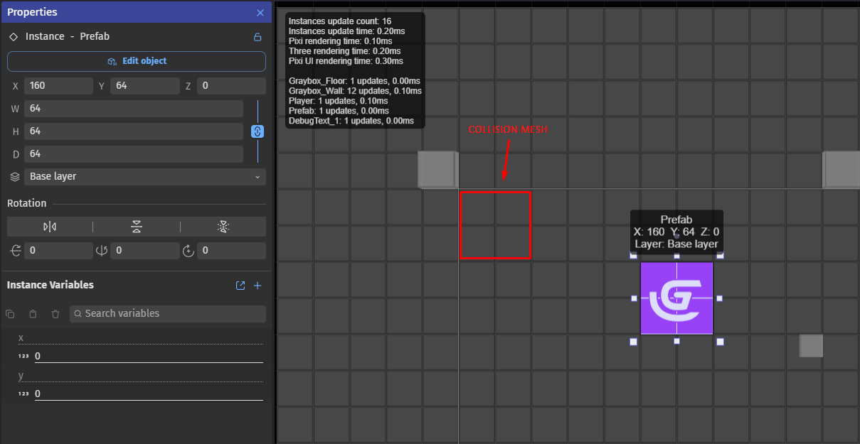Click the third flip button under Rotation
Viewport: 860px width, 444px height.
(x=223, y=227)
